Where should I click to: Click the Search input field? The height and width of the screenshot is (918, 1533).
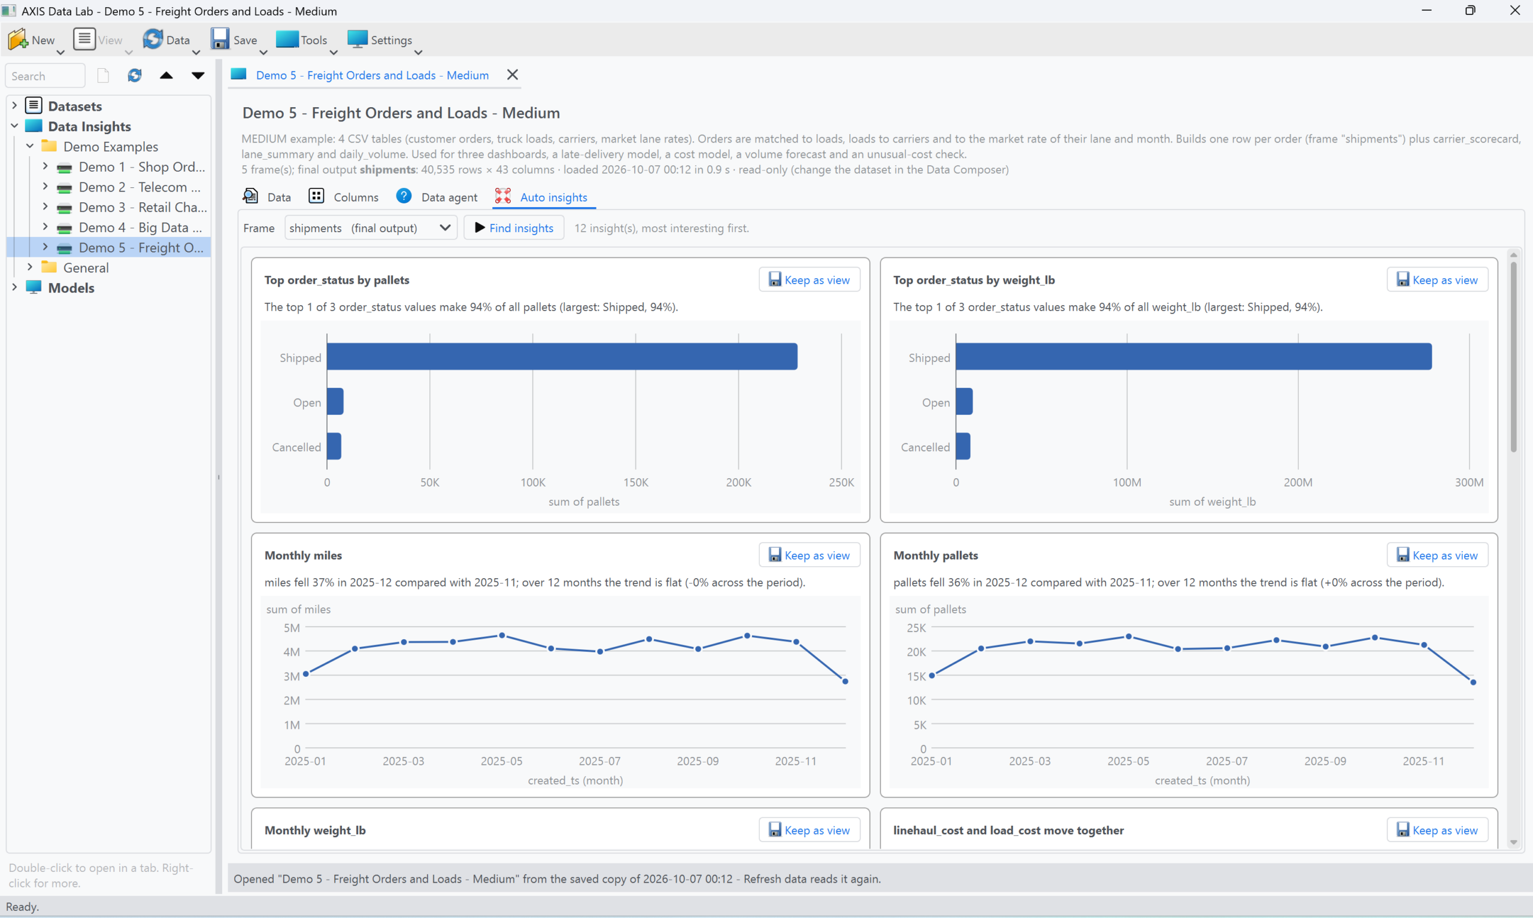click(45, 75)
